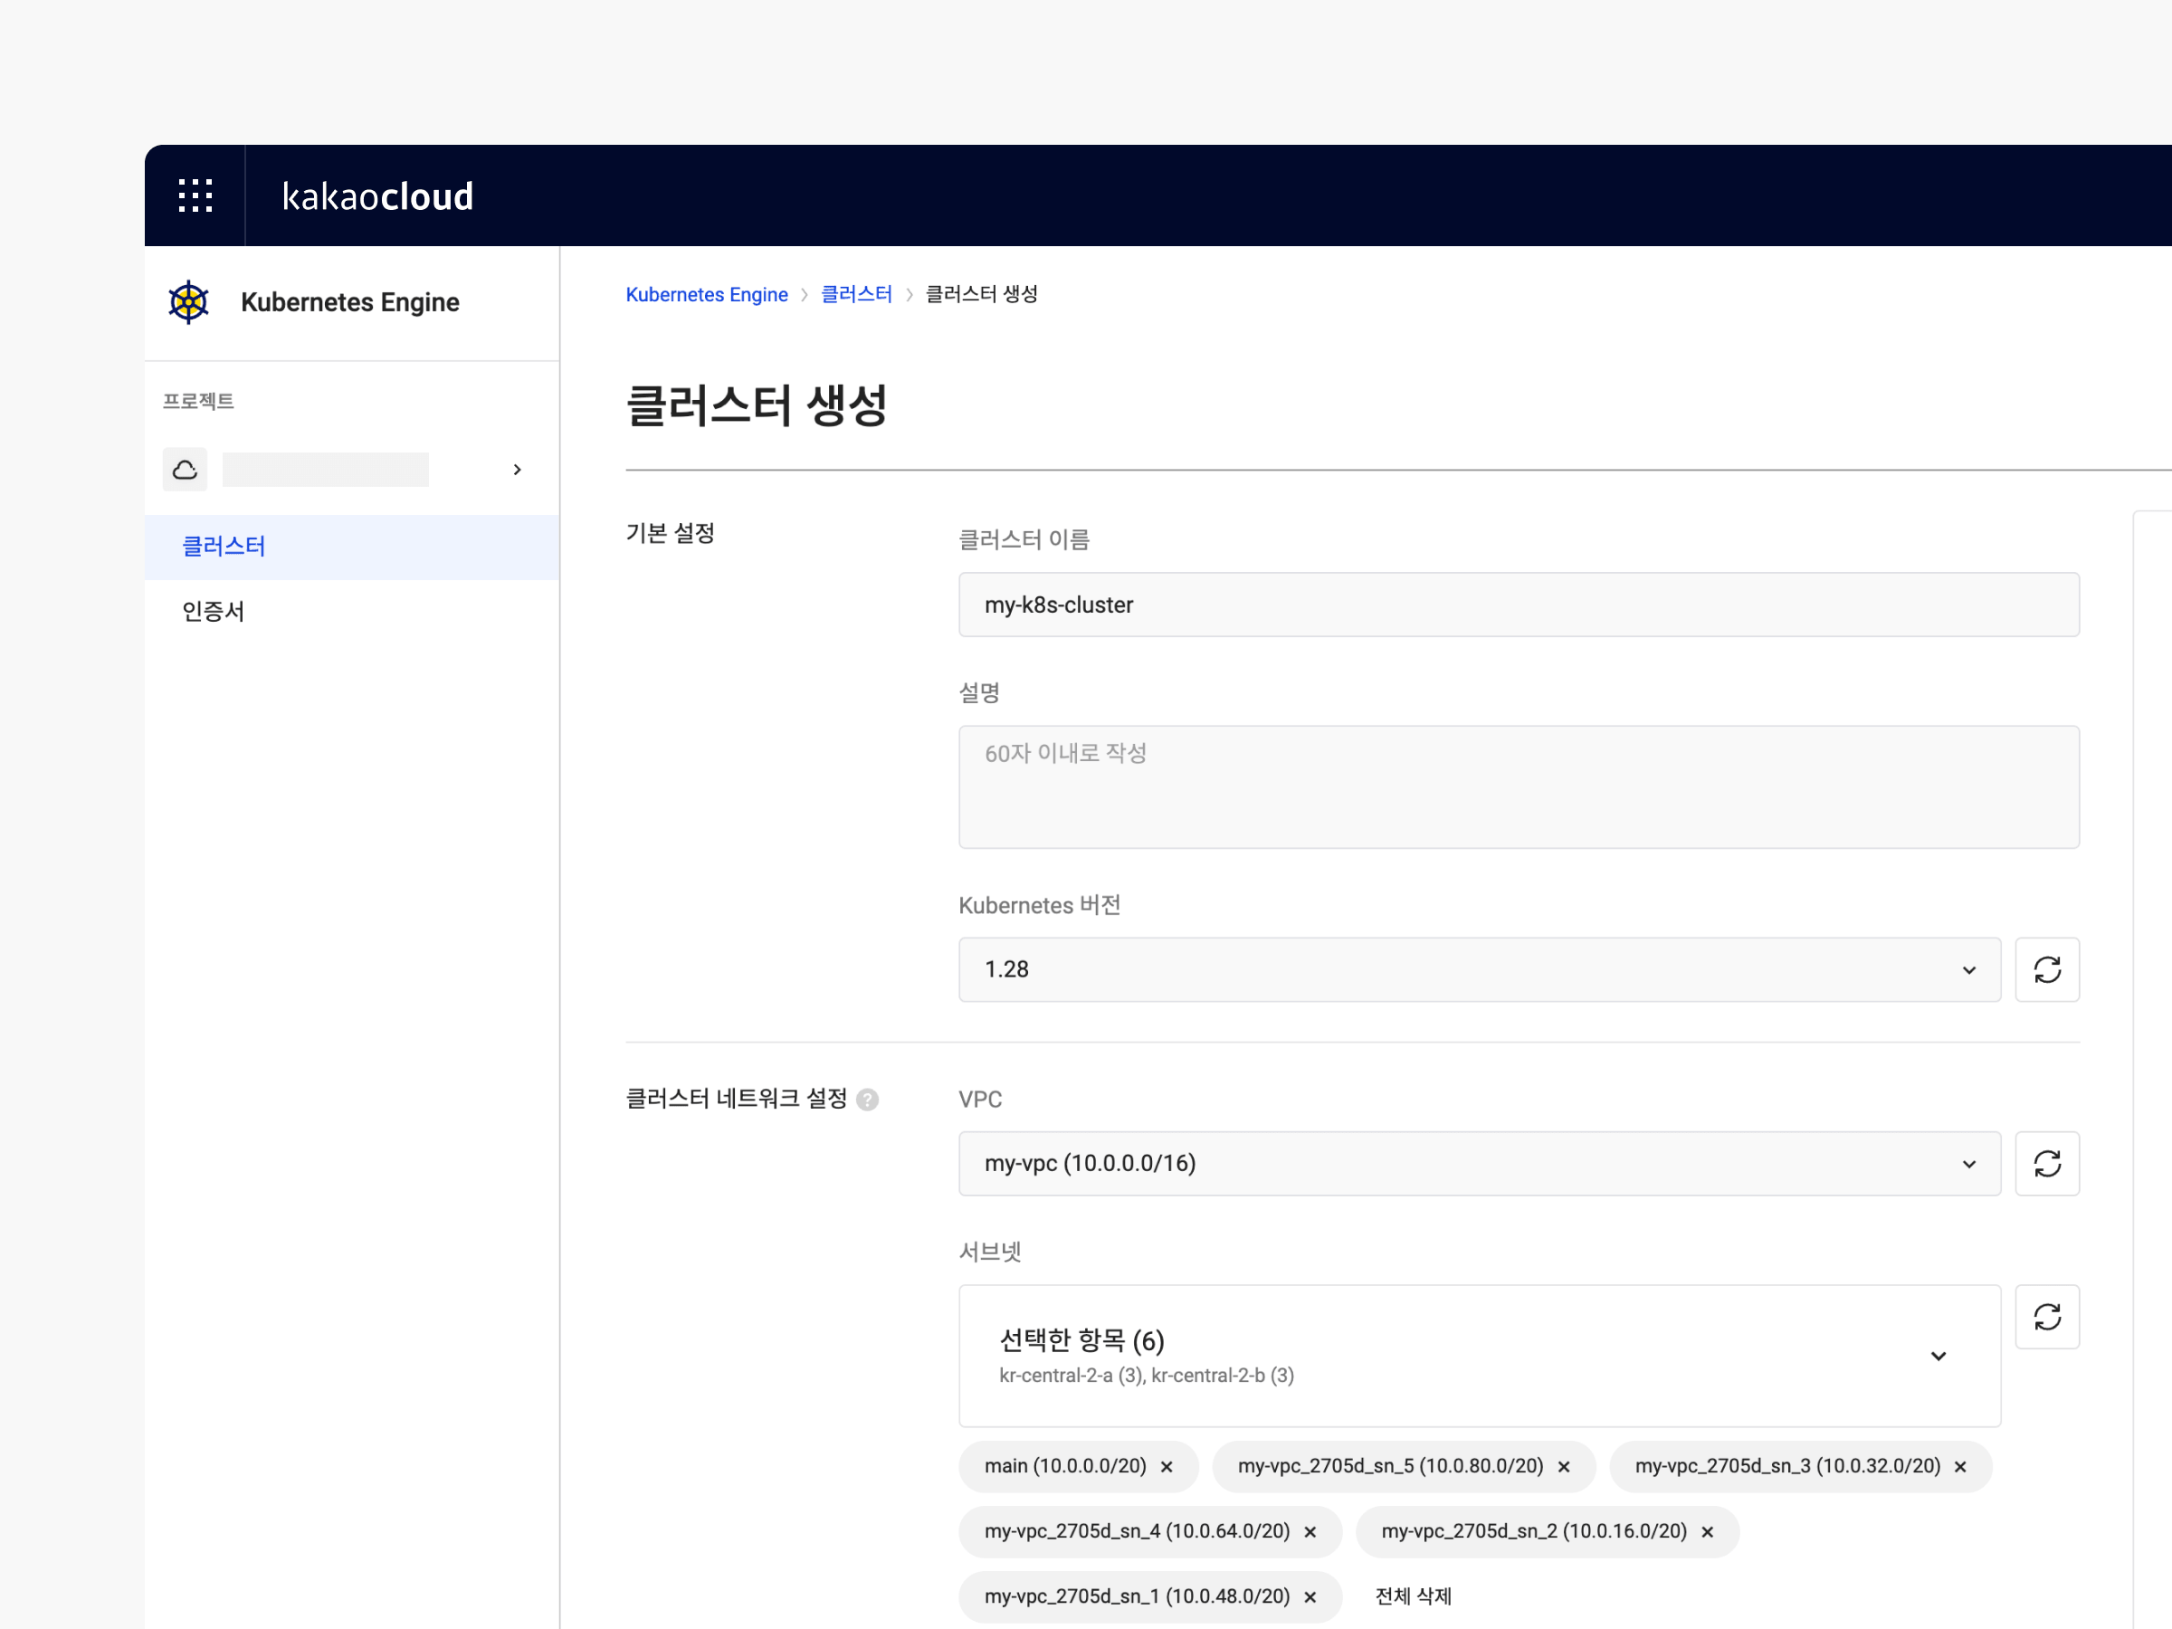Click the kakaocloud logo
The image size is (2172, 1629).
[377, 196]
